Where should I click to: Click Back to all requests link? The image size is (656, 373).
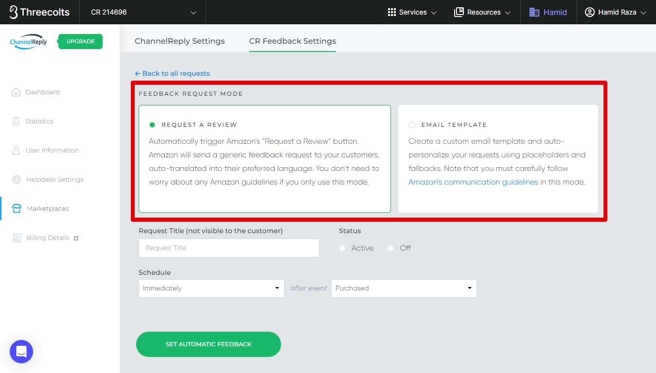(173, 73)
